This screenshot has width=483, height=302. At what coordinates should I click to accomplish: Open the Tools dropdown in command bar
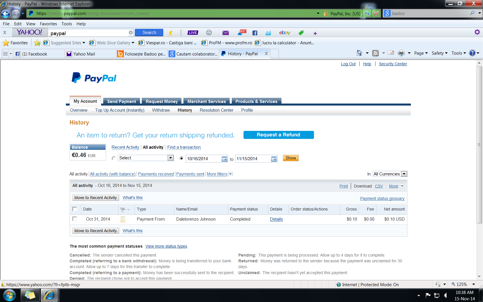459,53
